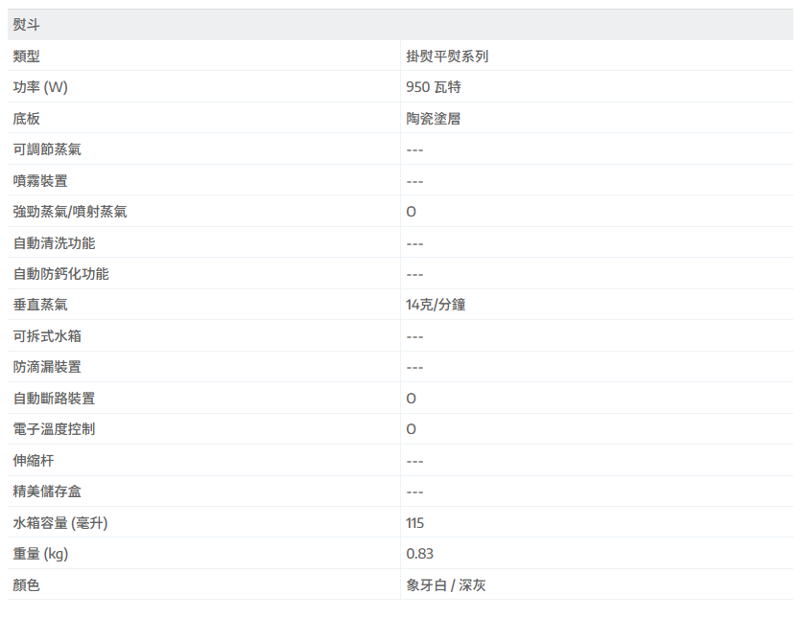
Task: Select the 950 瓦特 power value
Action: click(434, 87)
